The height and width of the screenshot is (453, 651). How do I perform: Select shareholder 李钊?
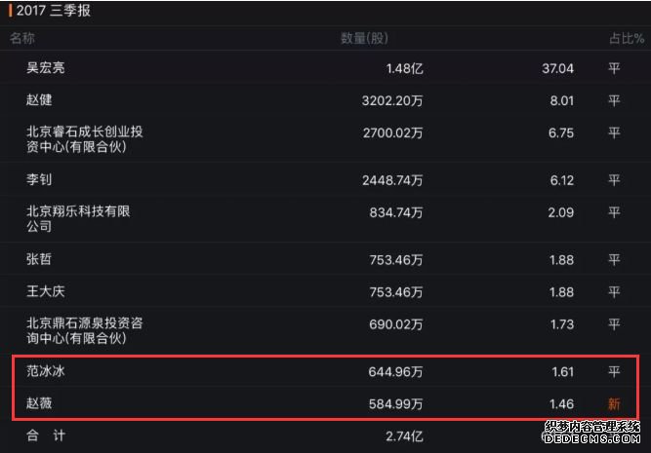pyautogui.click(x=40, y=179)
